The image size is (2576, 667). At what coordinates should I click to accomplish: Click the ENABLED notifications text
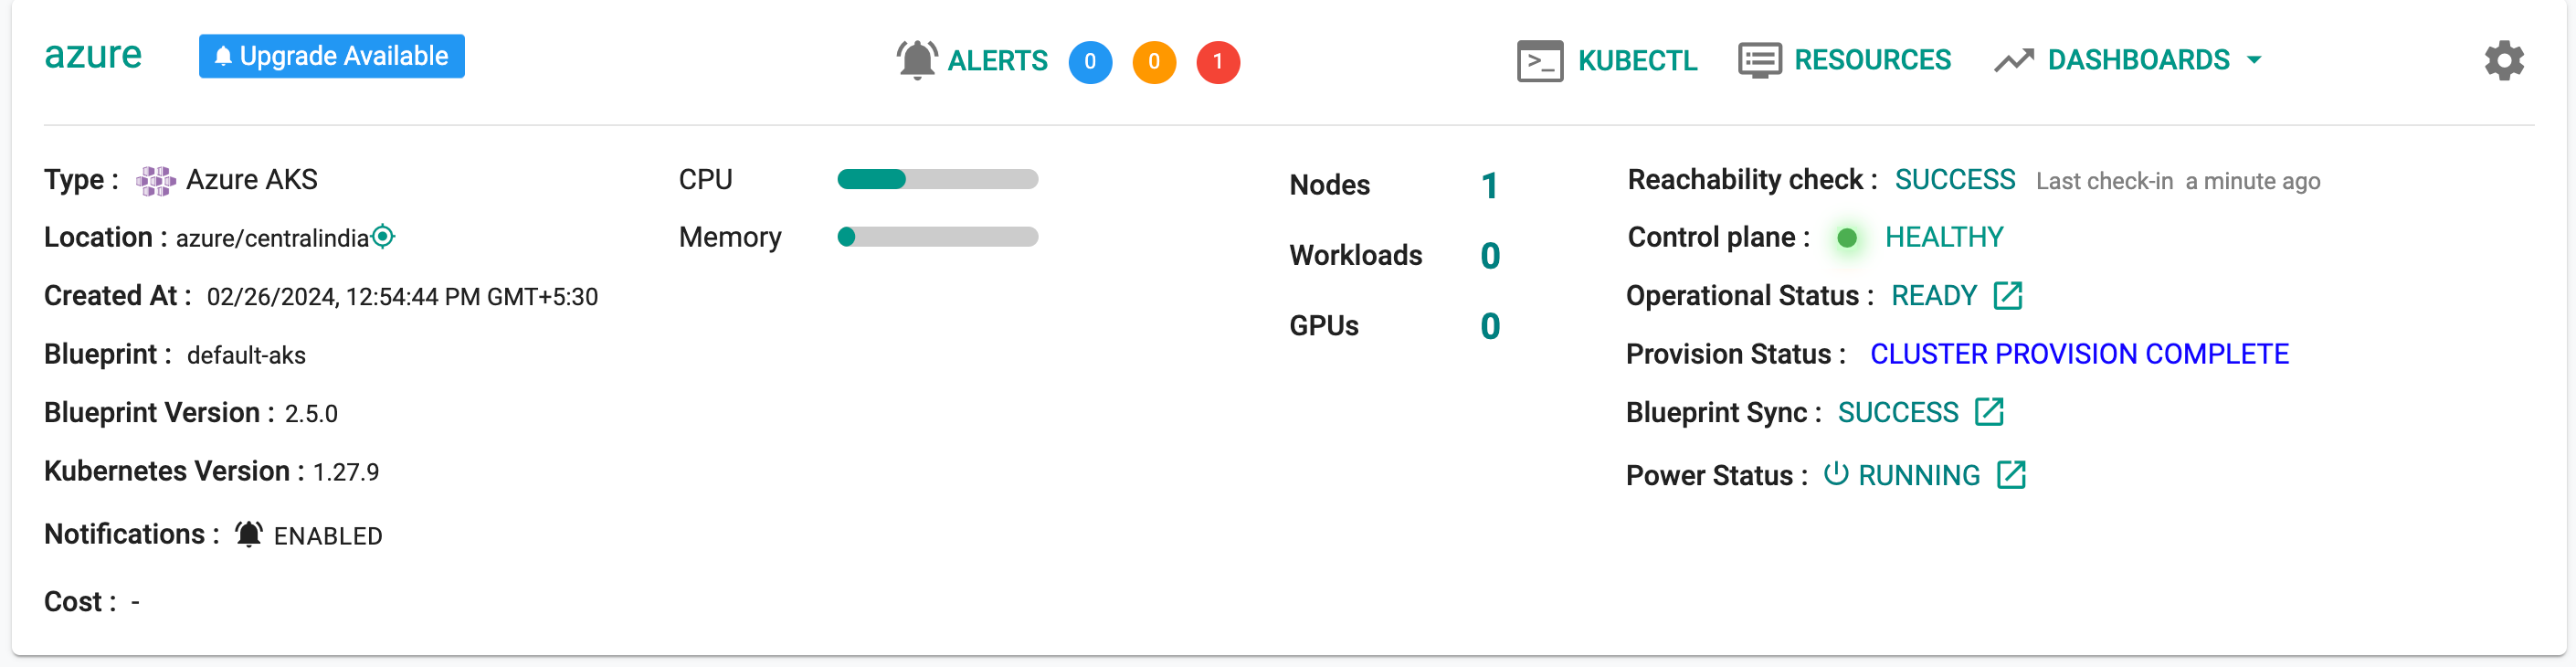pos(328,537)
